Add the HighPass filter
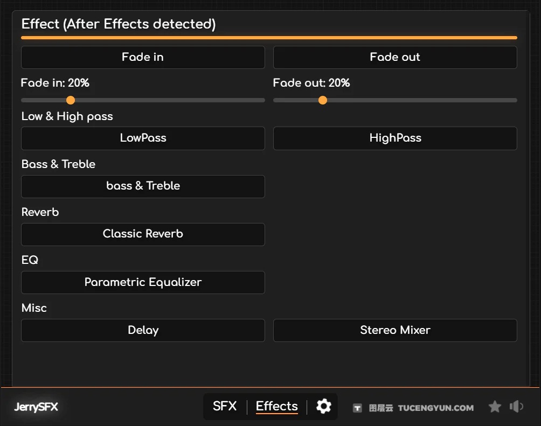The width and height of the screenshot is (541, 426). tap(395, 138)
